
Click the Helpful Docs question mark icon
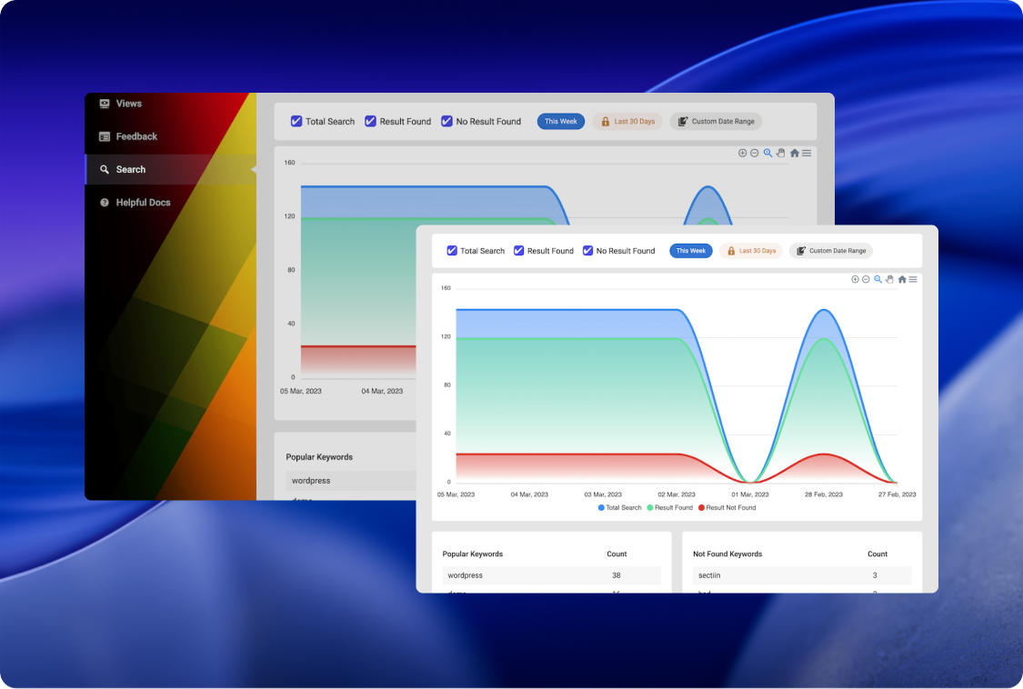click(x=105, y=203)
